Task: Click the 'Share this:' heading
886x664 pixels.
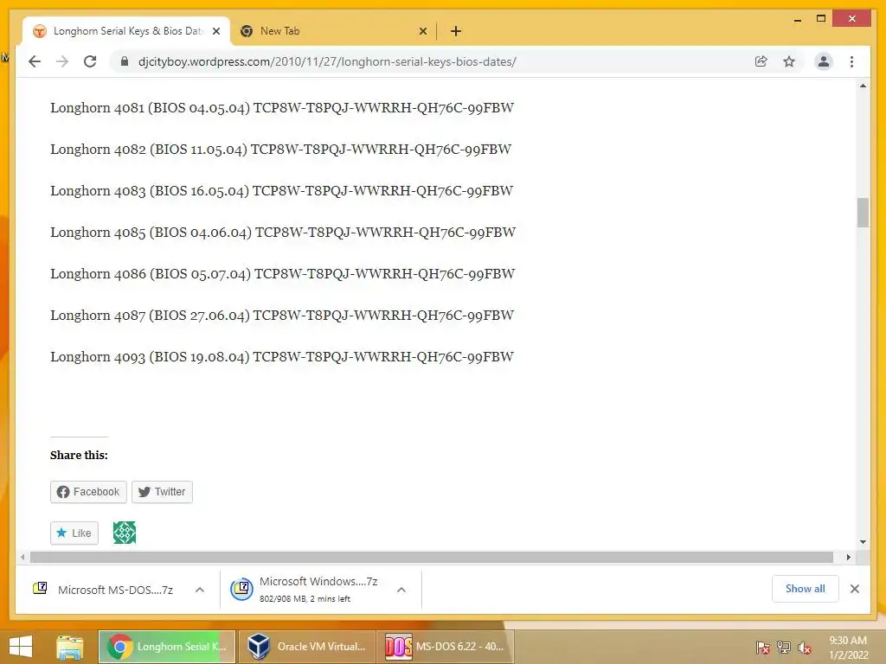Action: pyautogui.click(x=79, y=455)
